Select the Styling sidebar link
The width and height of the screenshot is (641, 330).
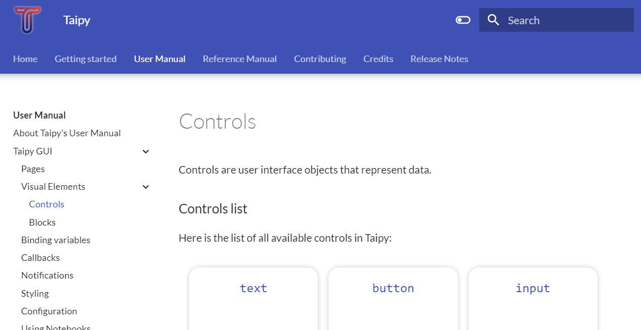(35, 293)
